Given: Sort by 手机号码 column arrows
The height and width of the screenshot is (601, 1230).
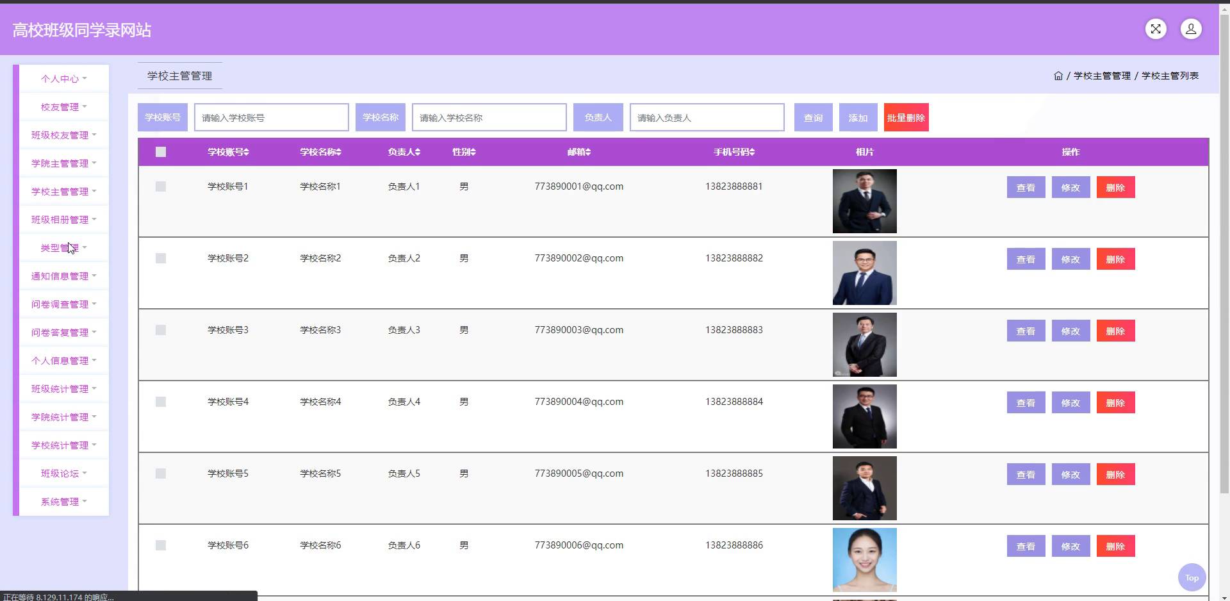Looking at the screenshot, I should tap(752, 152).
